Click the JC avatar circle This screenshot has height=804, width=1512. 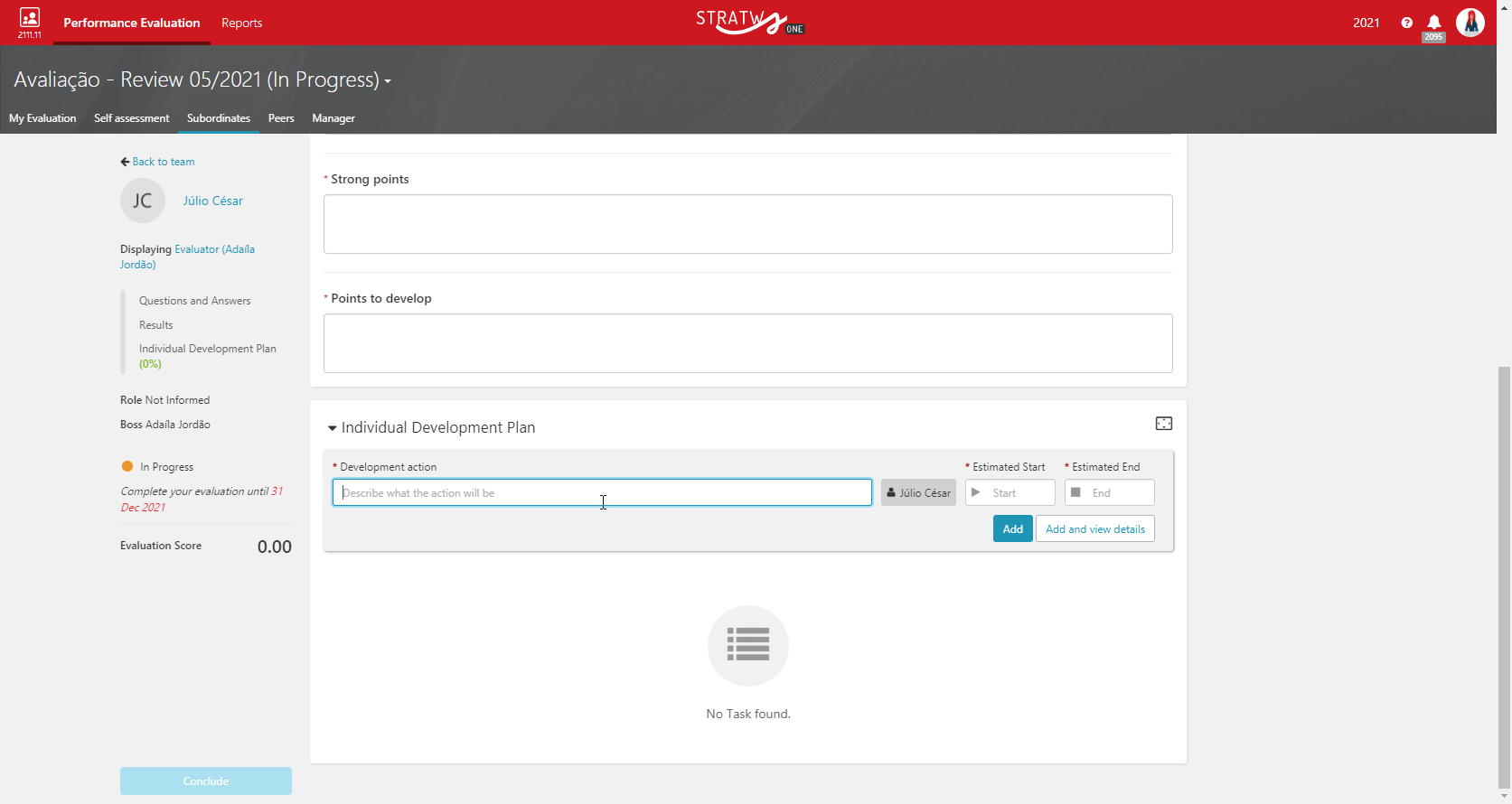click(143, 201)
